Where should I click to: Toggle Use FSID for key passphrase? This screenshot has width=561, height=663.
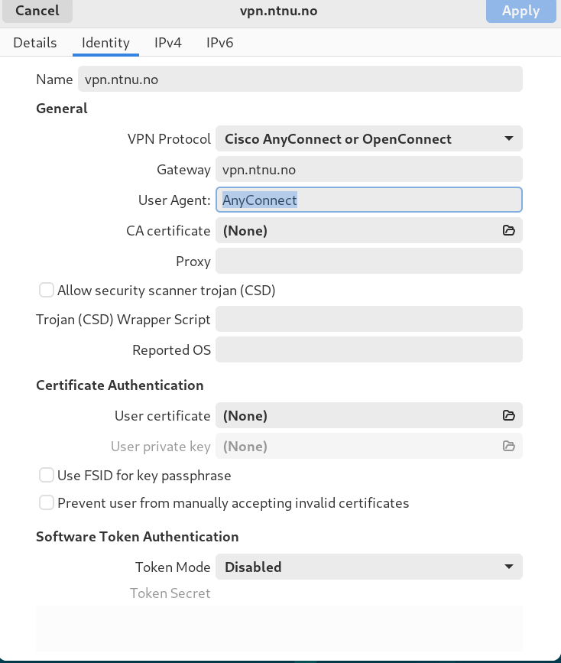(x=47, y=475)
